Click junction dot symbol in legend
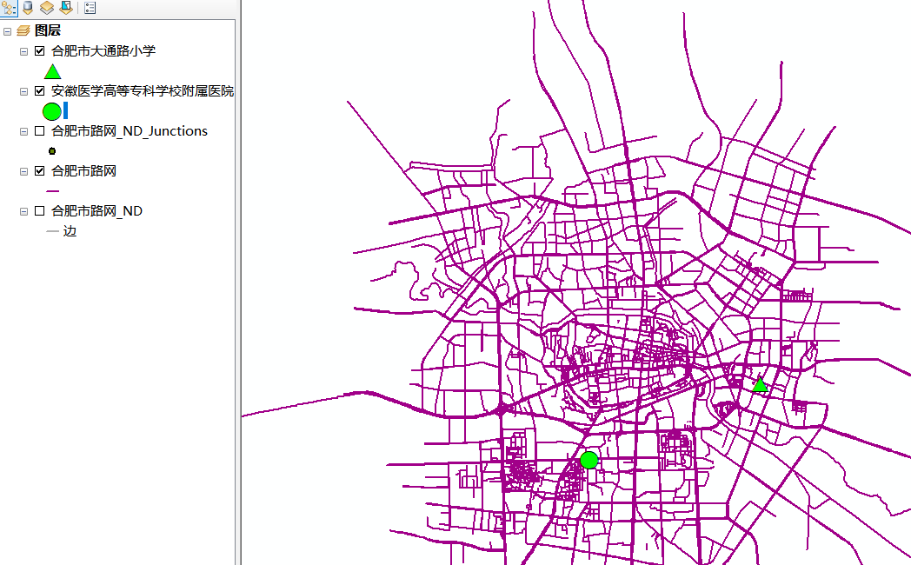911x565 pixels. (x=51, y=151)
